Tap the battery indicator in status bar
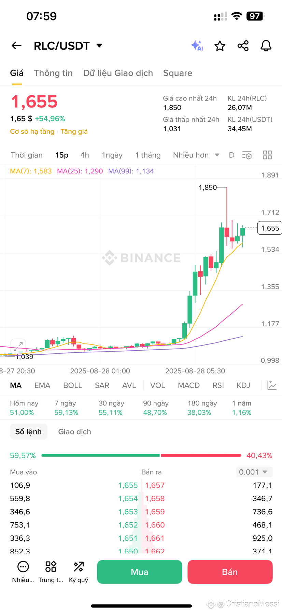 click(x=255, y=16)
